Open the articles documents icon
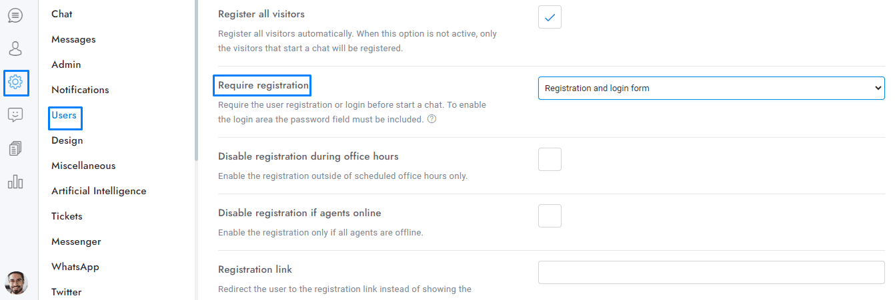 click(15, 148)
